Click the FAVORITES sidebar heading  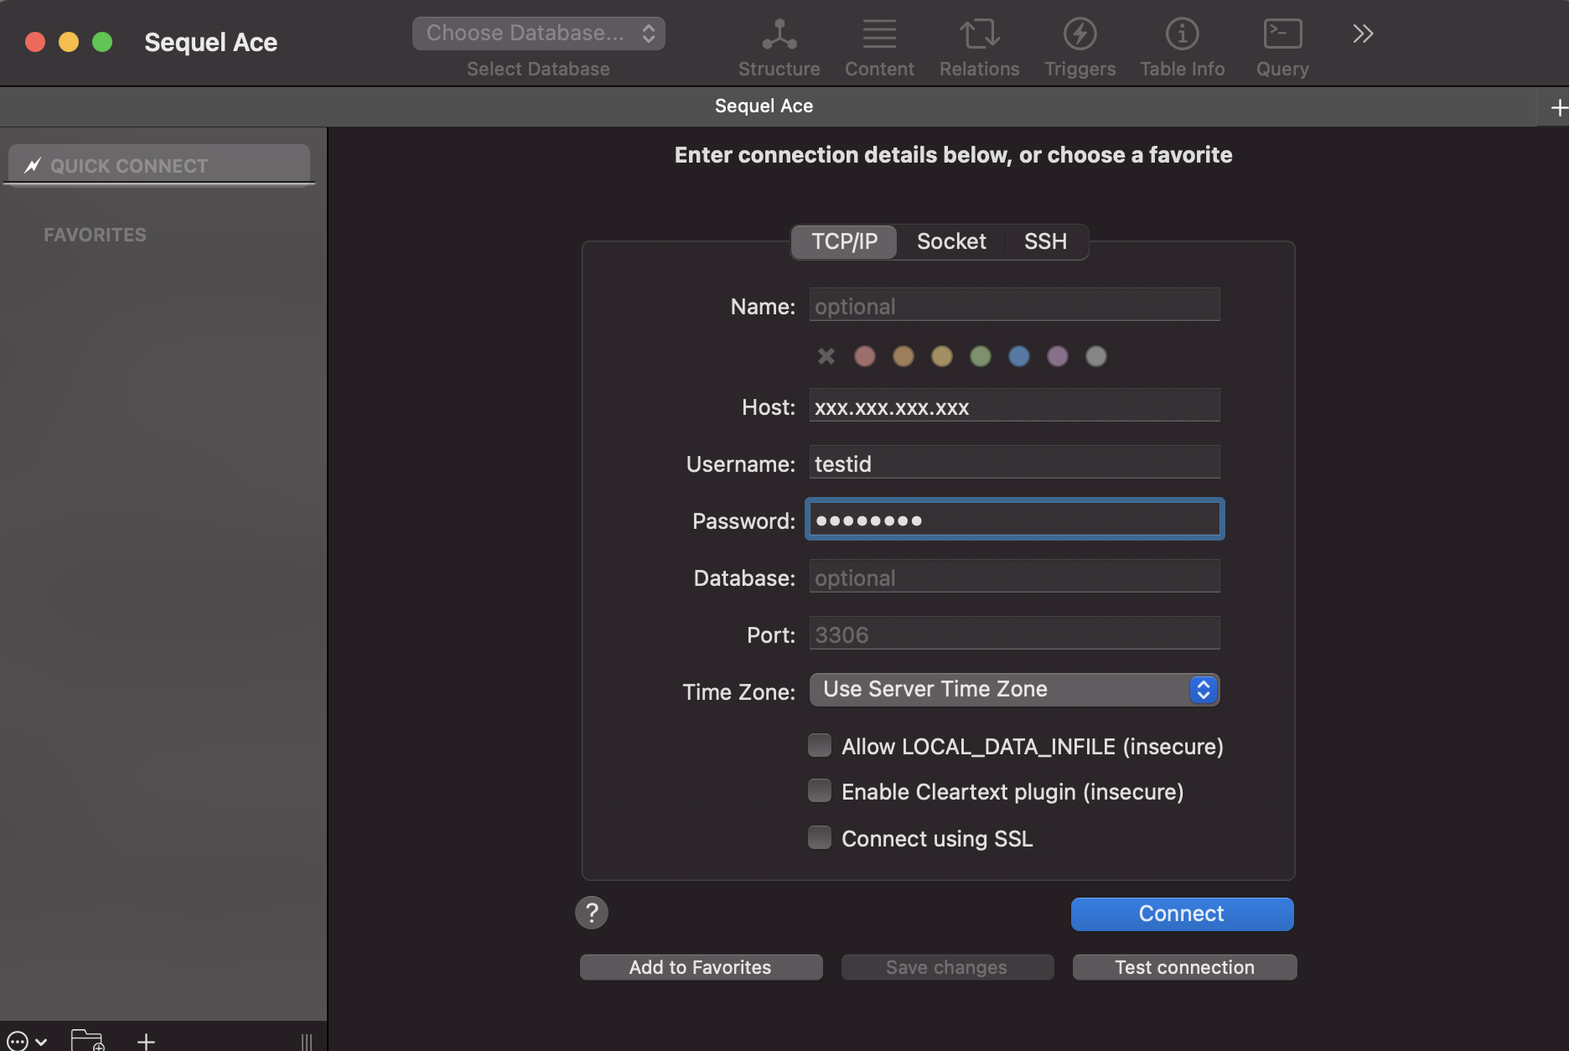[95, 235]
